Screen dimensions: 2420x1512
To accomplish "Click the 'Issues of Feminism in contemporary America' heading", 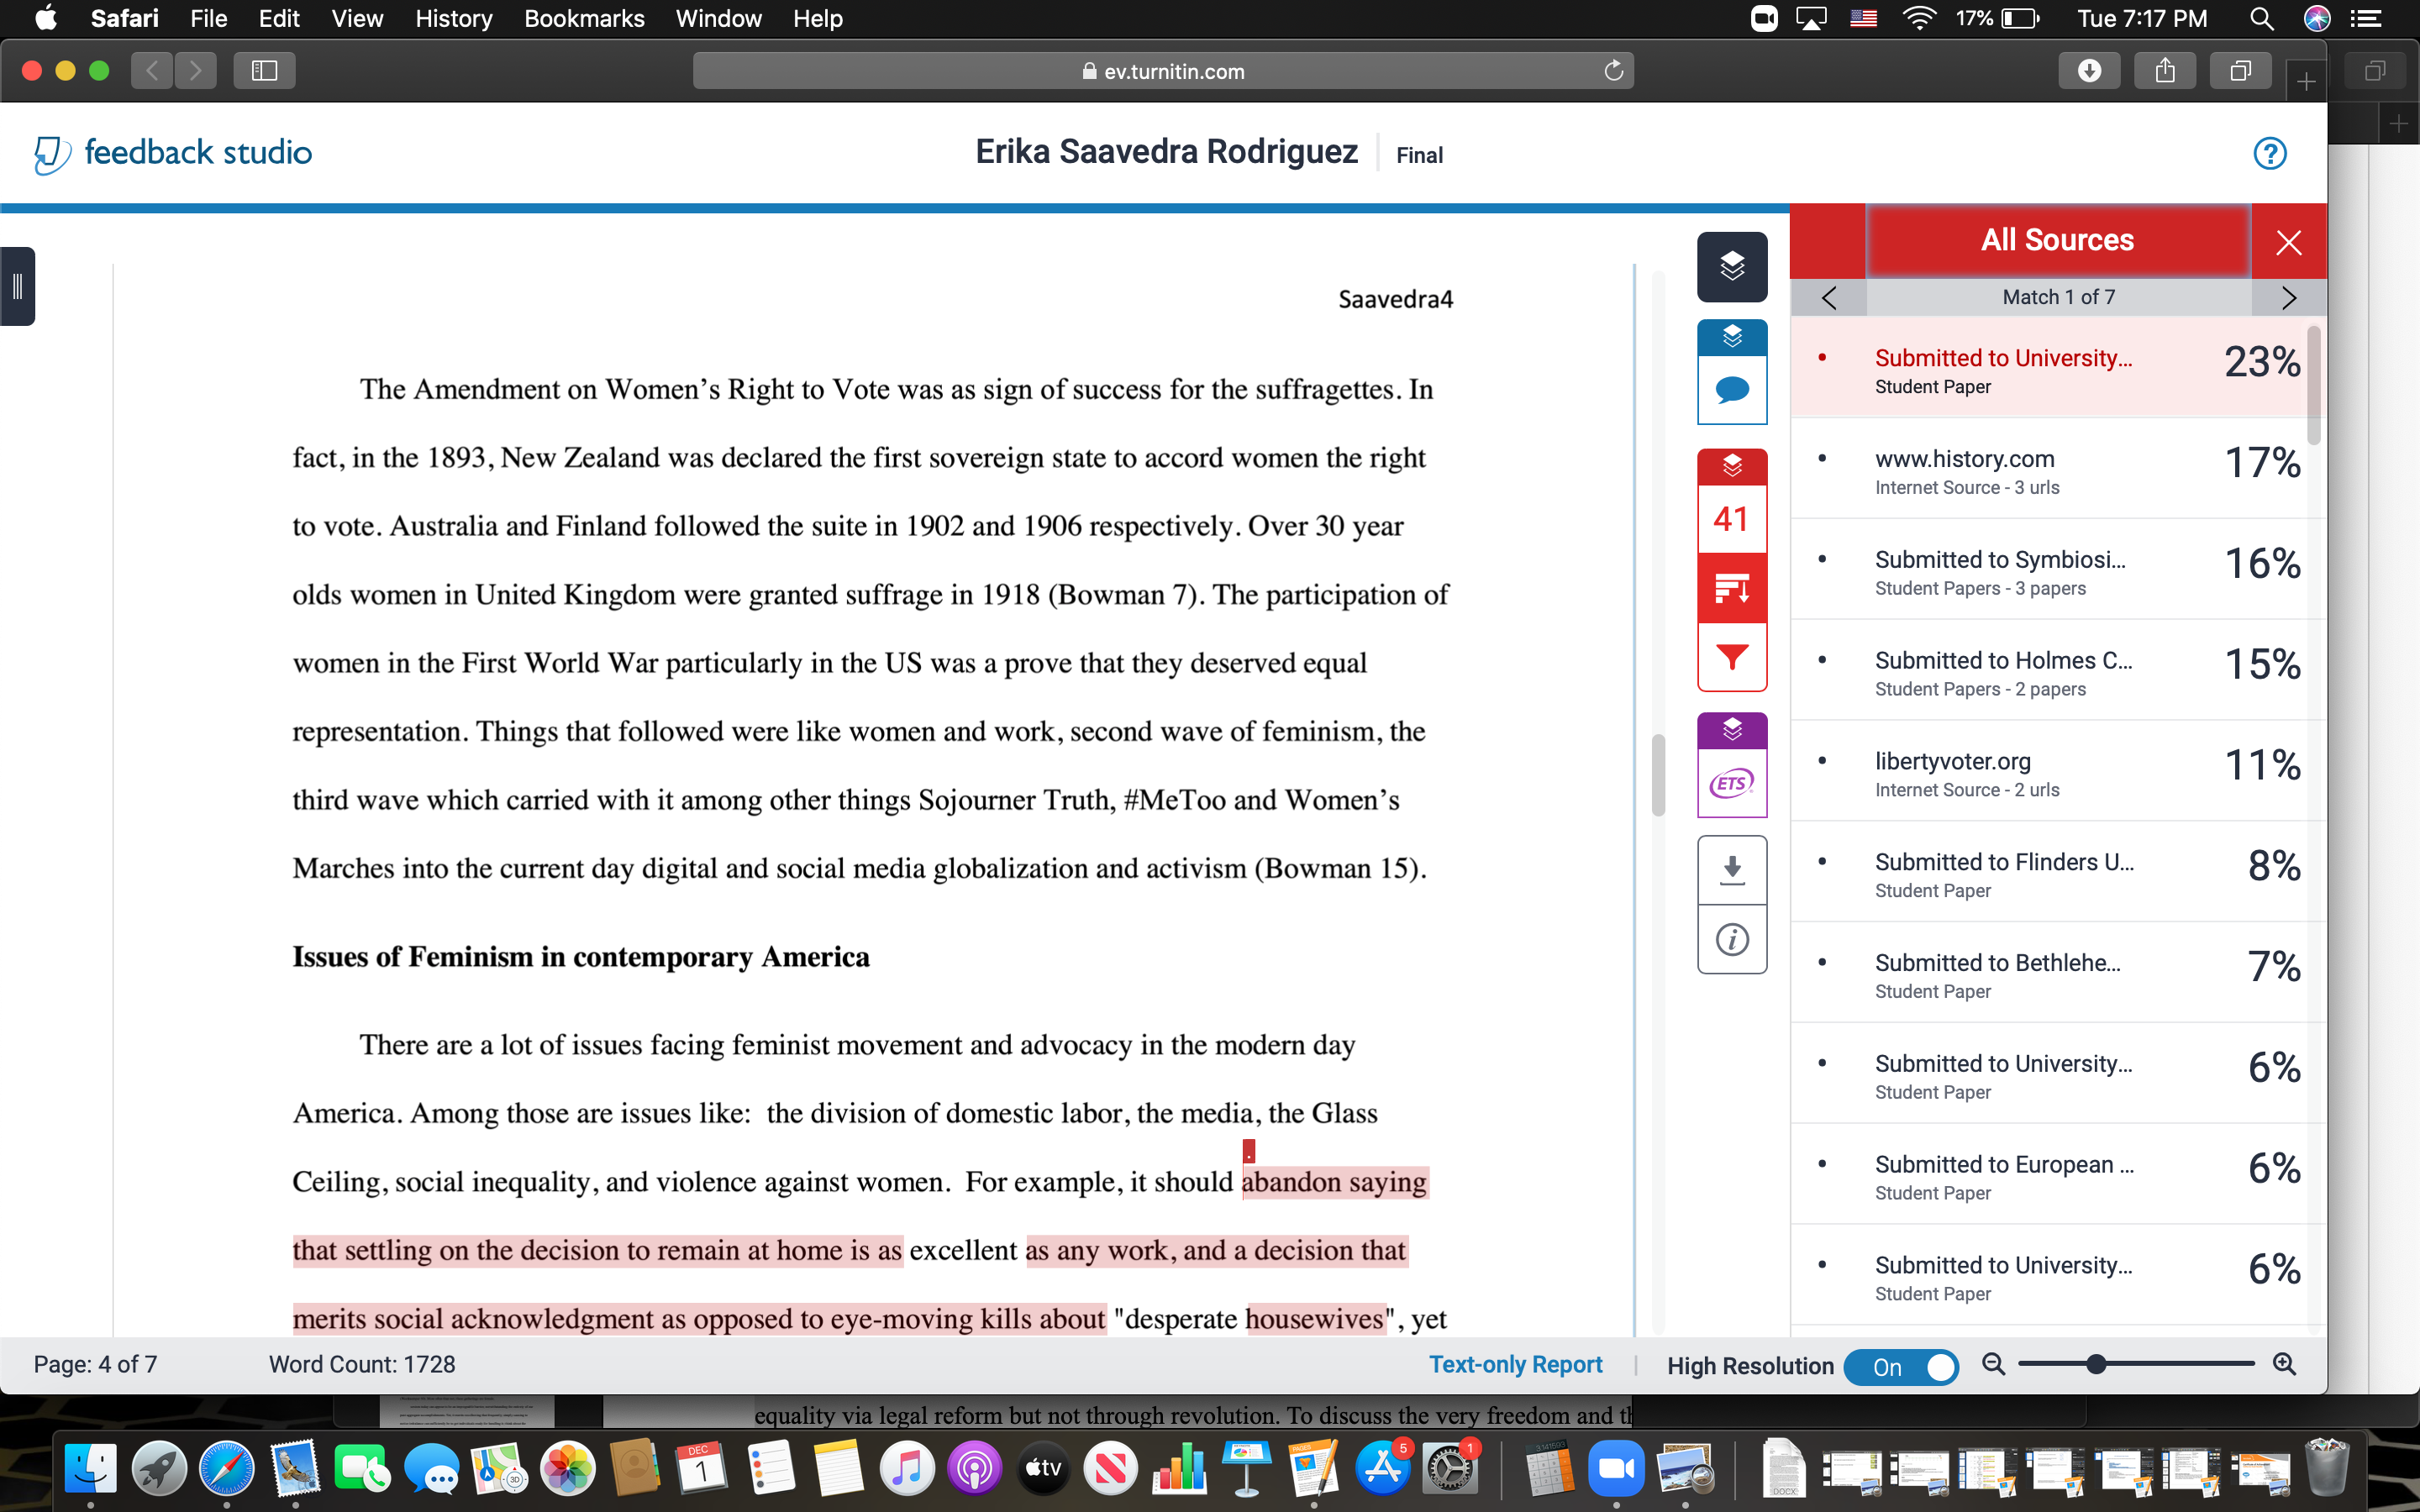I will pos(581,957).
